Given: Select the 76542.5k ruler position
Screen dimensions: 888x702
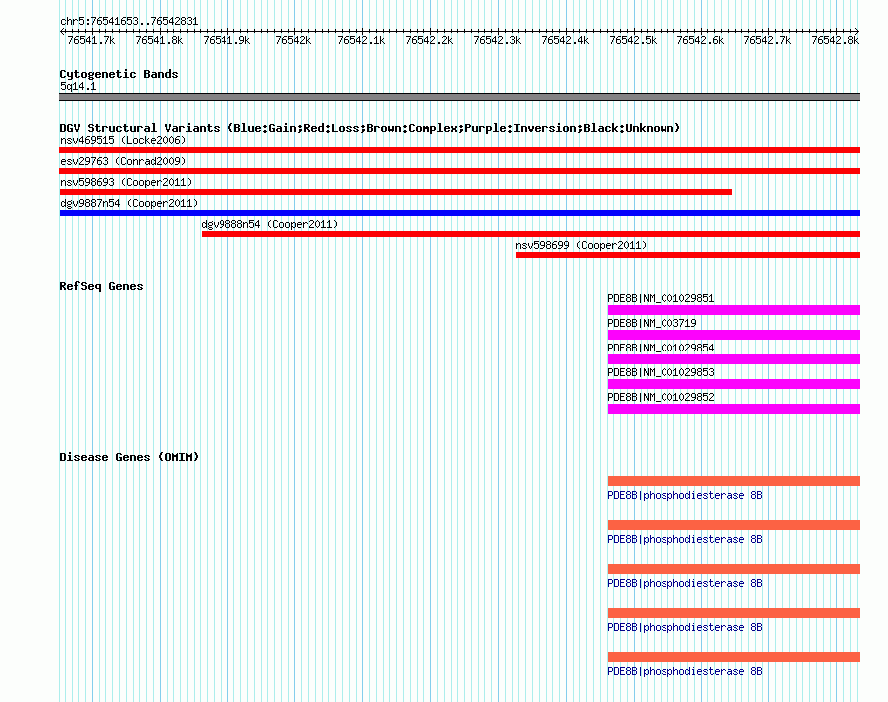Looking at the screenshot, I should click(633, 40).
